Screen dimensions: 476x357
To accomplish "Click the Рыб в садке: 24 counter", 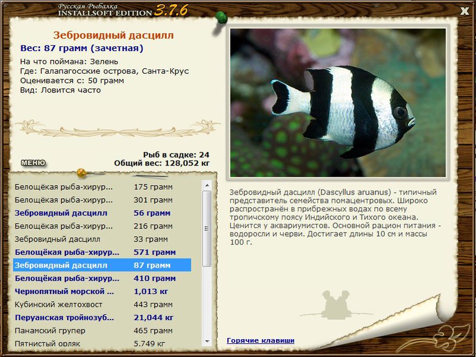I will (176, 155).
